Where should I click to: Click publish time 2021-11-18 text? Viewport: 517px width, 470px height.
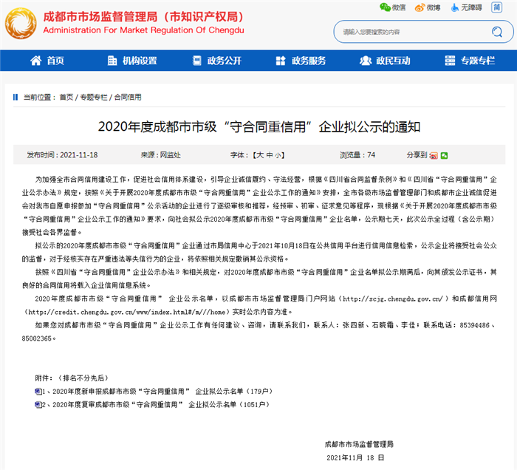pyautogui.click(x=62, y=155)
